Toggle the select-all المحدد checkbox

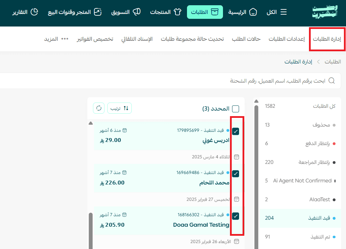[x=236, y=109]
